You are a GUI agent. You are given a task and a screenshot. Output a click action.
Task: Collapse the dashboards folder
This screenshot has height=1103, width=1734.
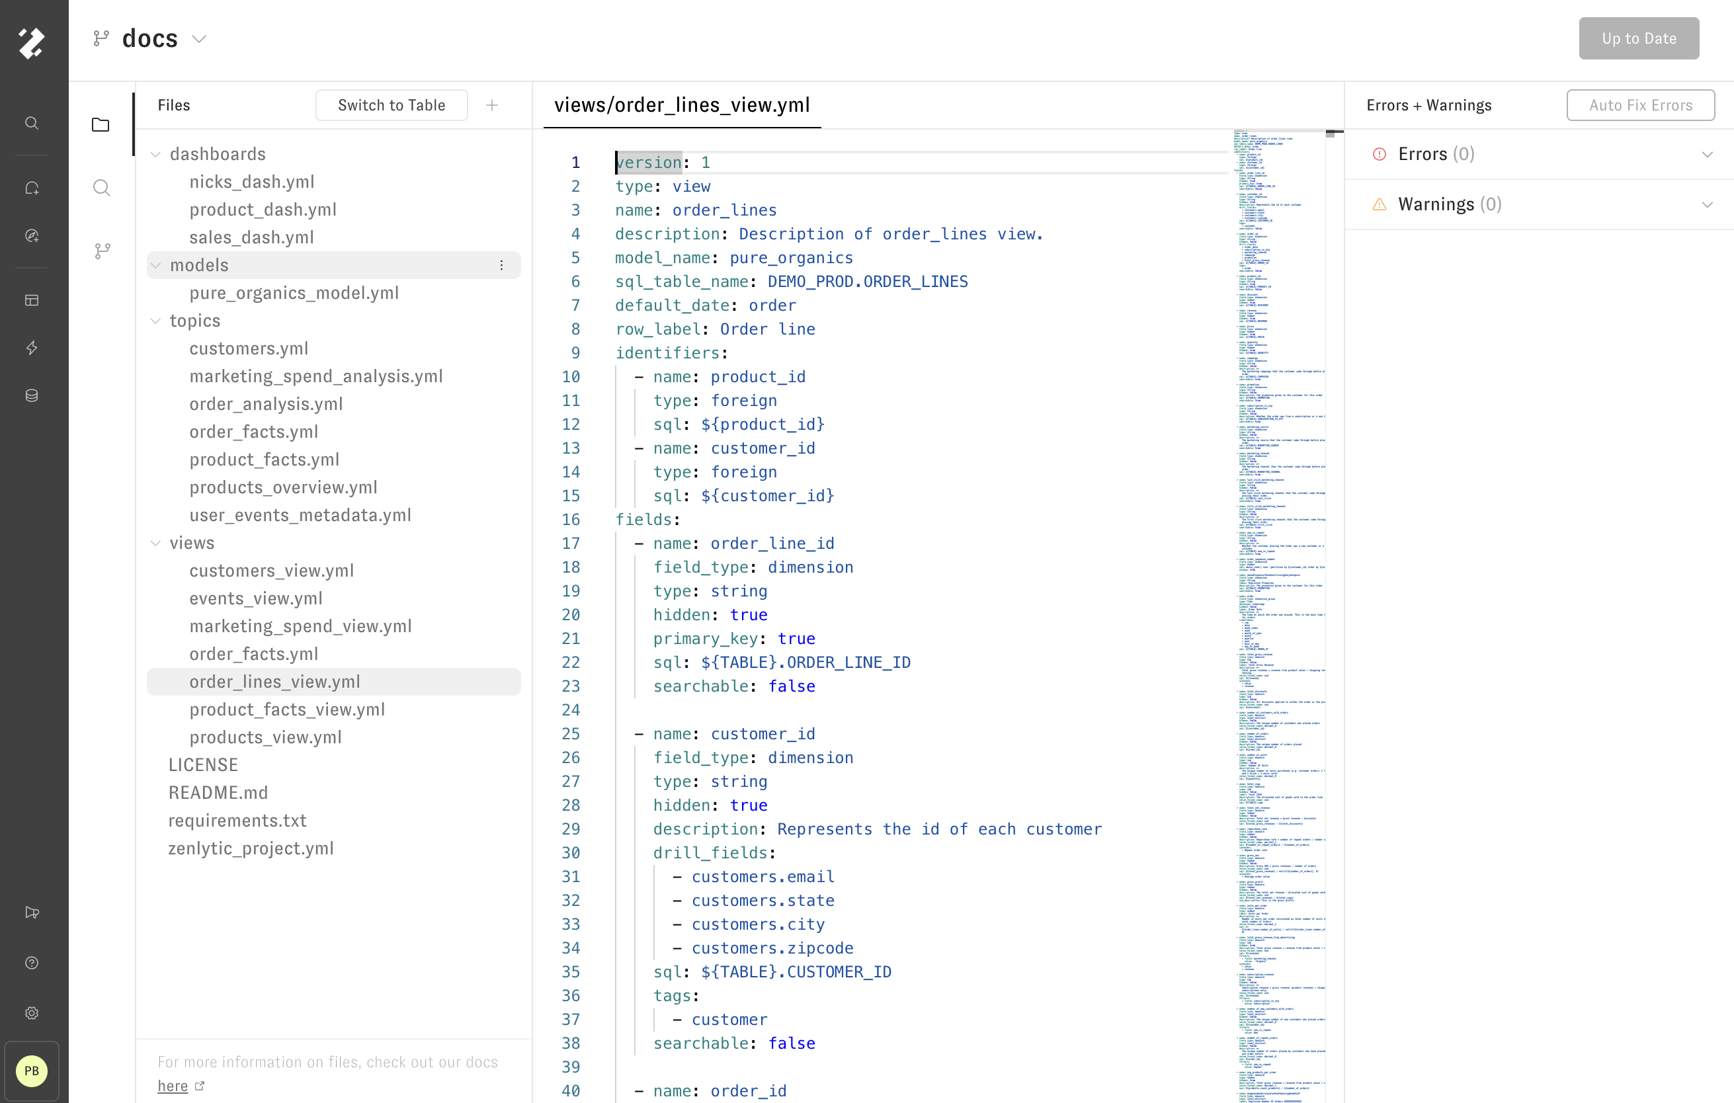coord(155,154)
